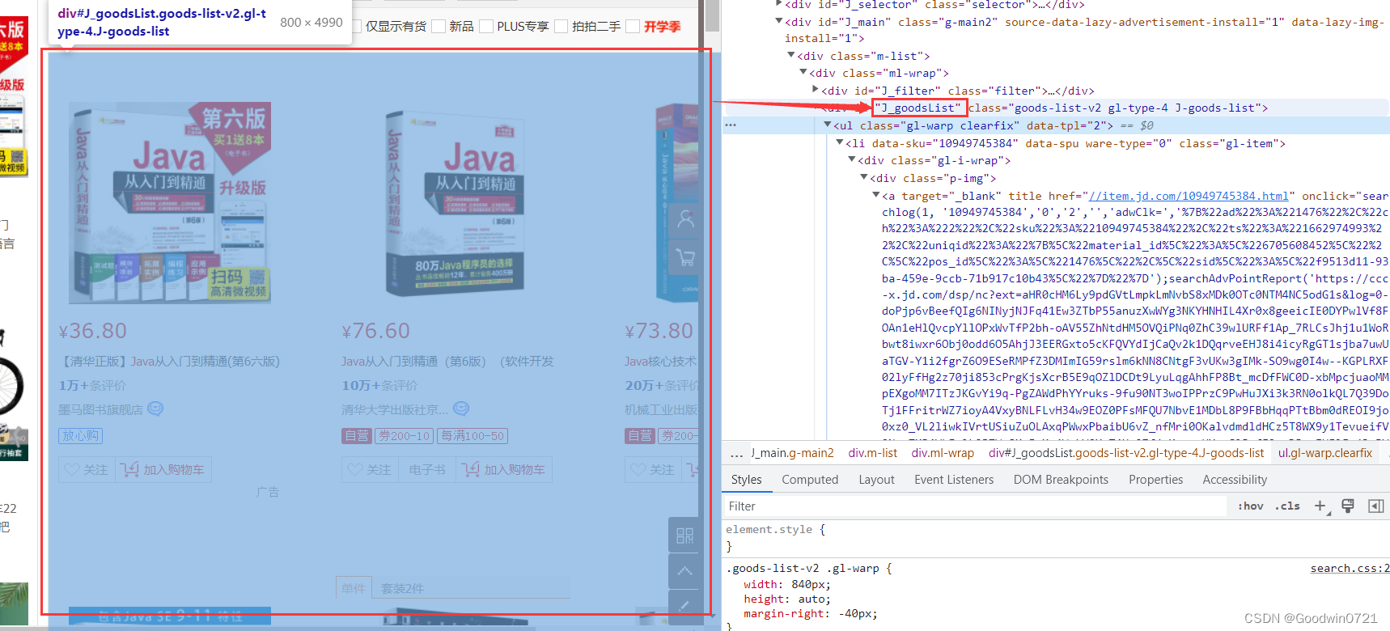Toggle the PLUS专享 checkbox
This screenshot has width=1390, height=631.
pos(486,27)
